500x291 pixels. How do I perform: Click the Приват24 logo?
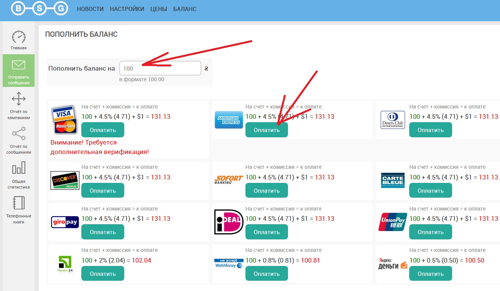pyautogui.click(x=65, y=264)
